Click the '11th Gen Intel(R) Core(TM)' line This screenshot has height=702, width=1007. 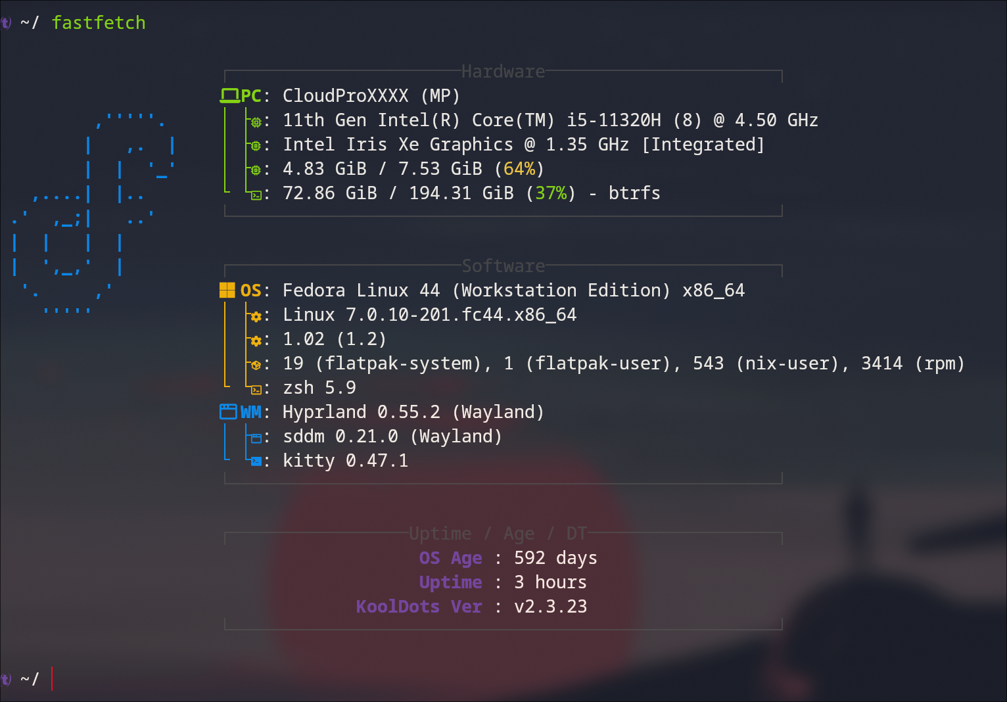tap(550, 120)
